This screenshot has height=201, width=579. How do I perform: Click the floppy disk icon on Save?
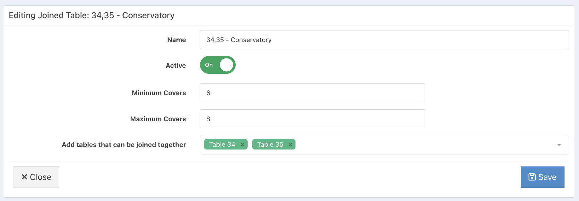pyautogui.click(x=532, y=177)
